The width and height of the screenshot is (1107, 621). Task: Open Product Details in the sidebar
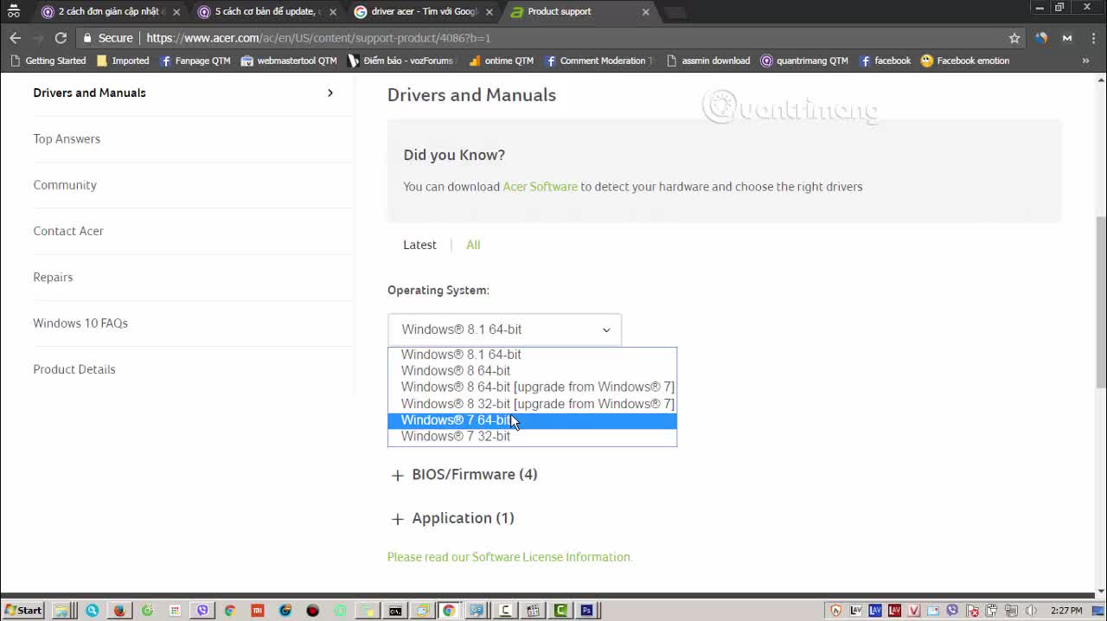click(74, 369)
